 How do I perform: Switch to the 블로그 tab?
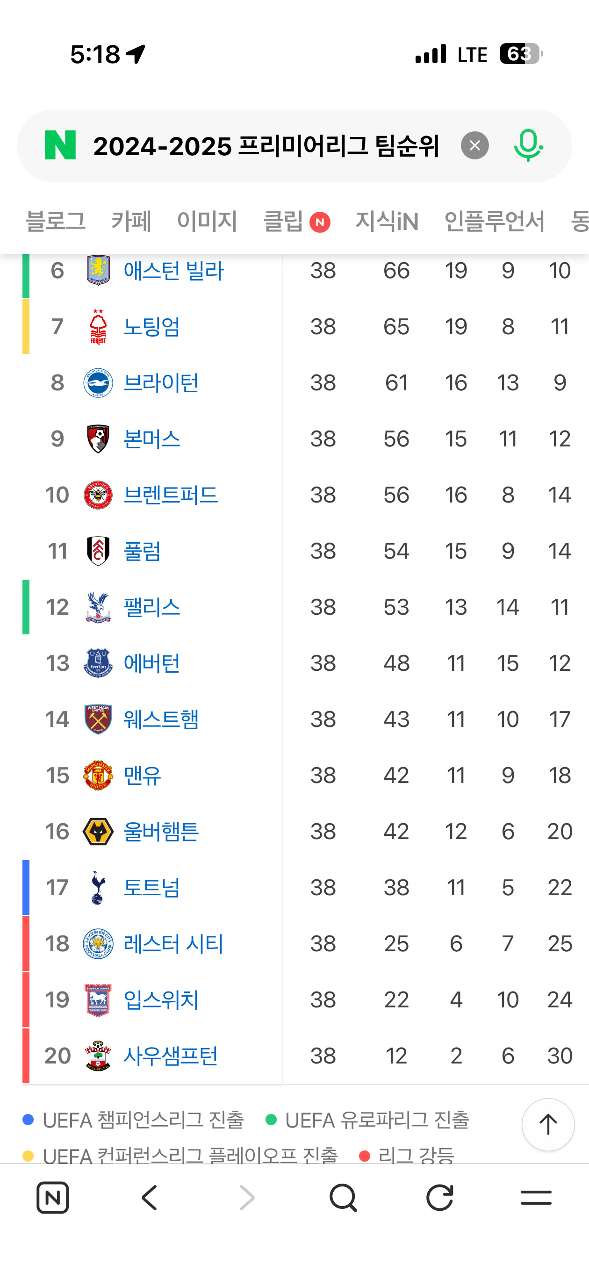click(56, 221)
